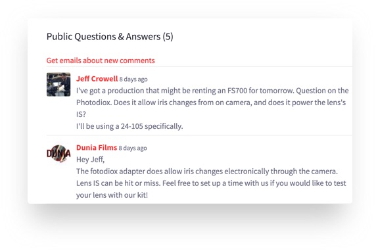Open the Dunia Films logo avatar
The height and width of the screenshot is (251, 376).
point(59,154)
